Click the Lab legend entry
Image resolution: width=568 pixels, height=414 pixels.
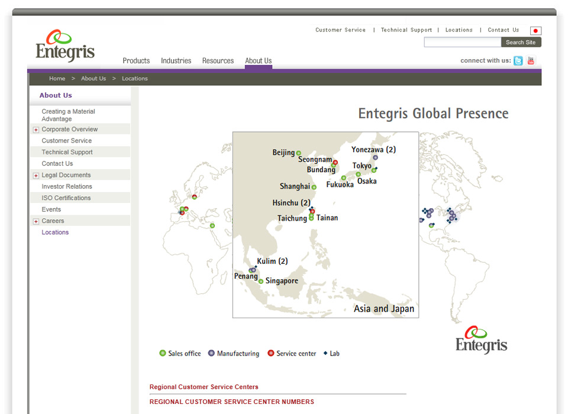(331, 354)
